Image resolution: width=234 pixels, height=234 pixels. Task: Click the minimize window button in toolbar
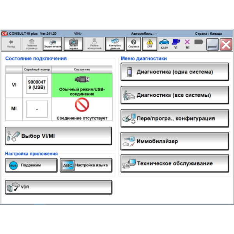(x=213, y=44)
